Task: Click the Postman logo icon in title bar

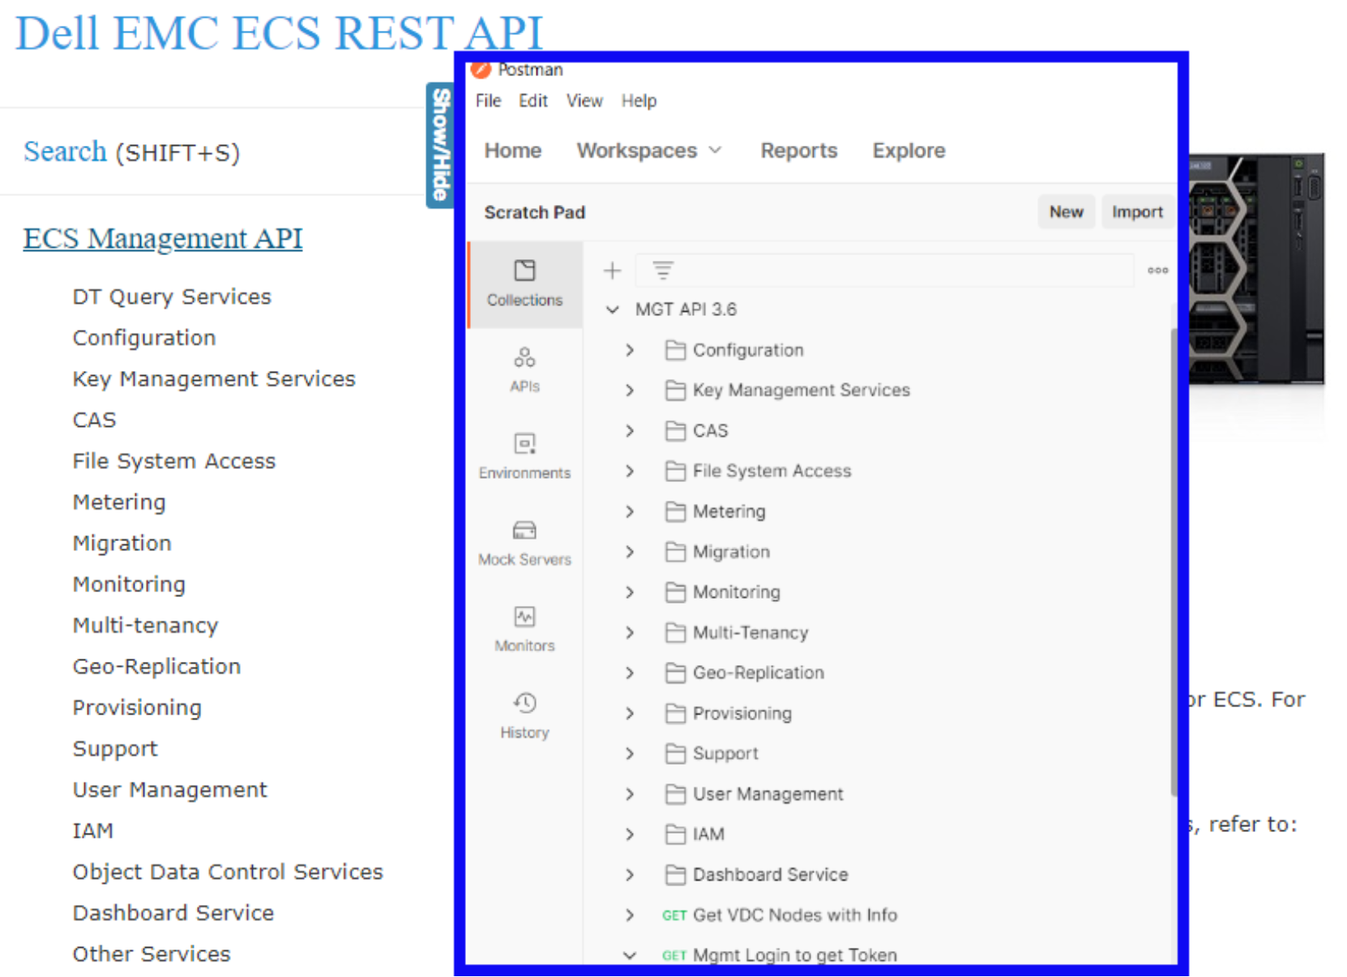Action: [481, 70]
